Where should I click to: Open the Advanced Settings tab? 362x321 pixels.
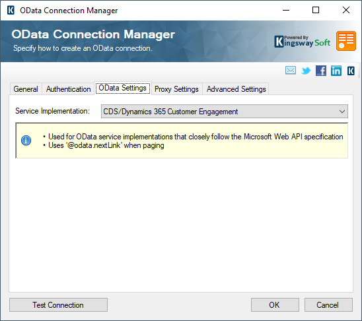click(236, 89)
